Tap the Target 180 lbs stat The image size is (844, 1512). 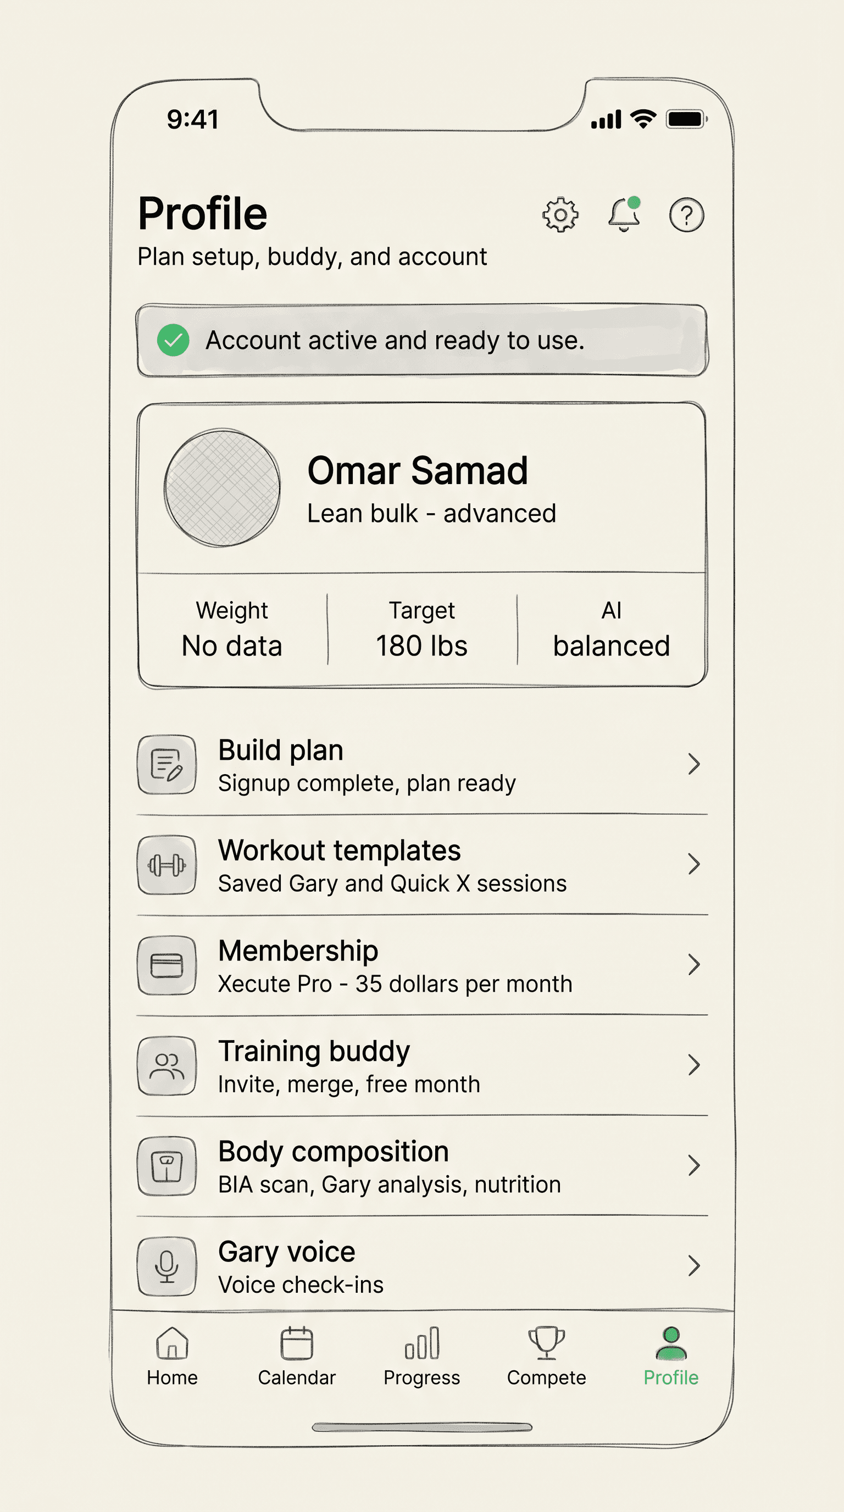[x=421, y=629]
